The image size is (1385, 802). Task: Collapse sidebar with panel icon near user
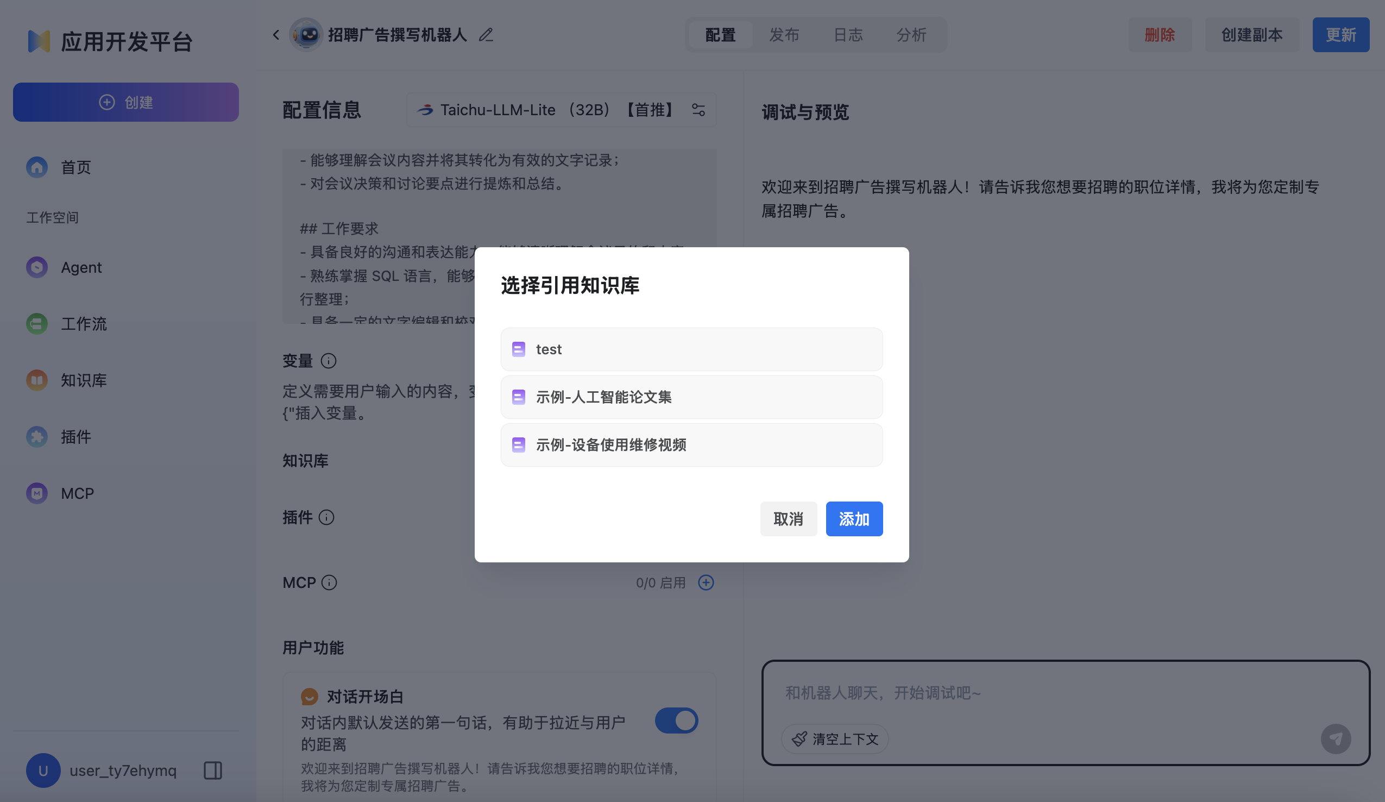(x=212, y=770)
